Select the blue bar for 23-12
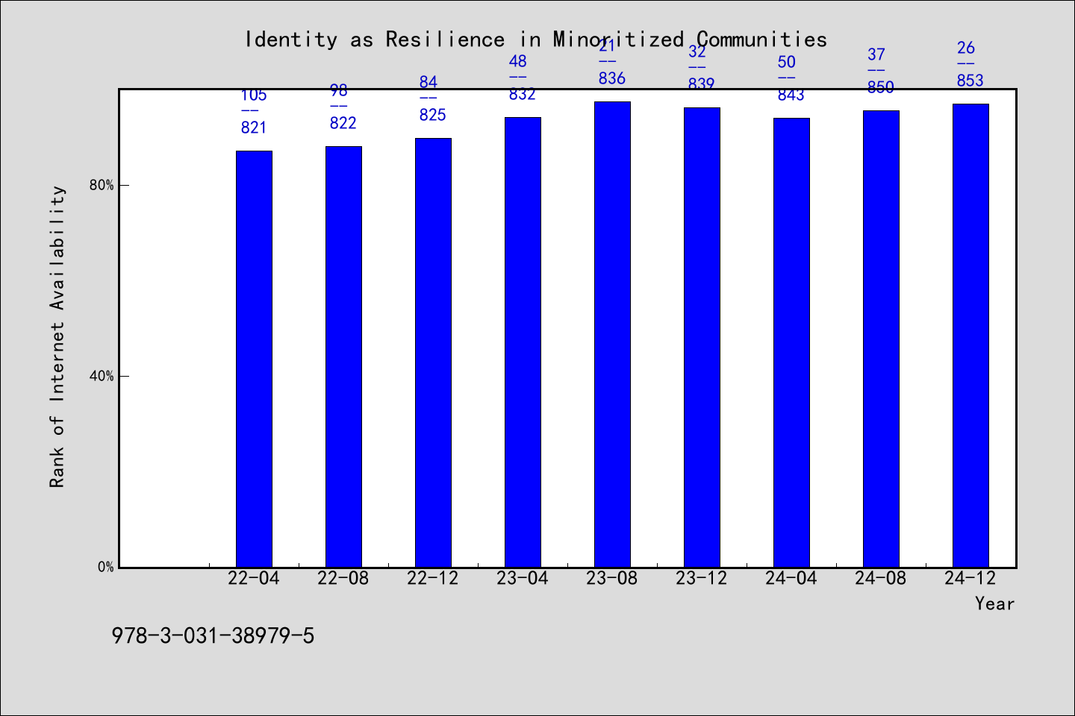Viewport: 1075px width, 716px height. click(702, 337)
